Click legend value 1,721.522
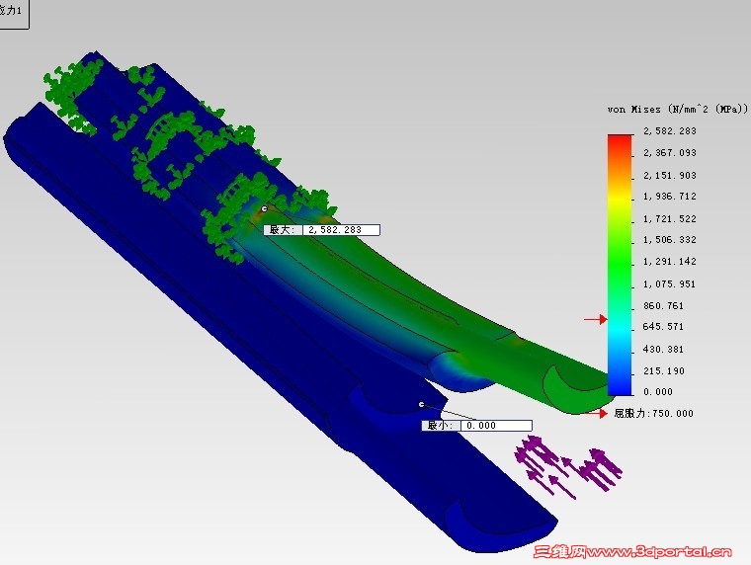This screenshot has width=751, height=565. [x=670, y=219]
